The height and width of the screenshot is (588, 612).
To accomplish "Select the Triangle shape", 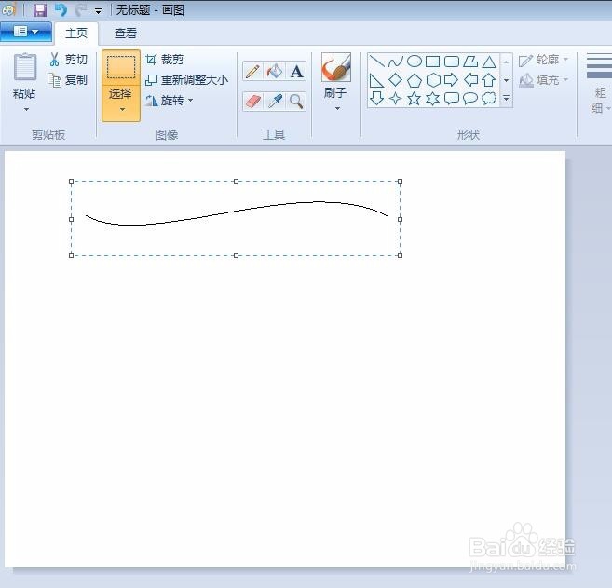I will pos(489,62).
